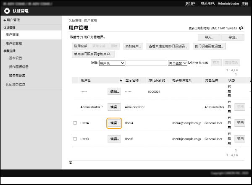
Task: Tick the checkbox for UserB
Action: click(75, 138)
